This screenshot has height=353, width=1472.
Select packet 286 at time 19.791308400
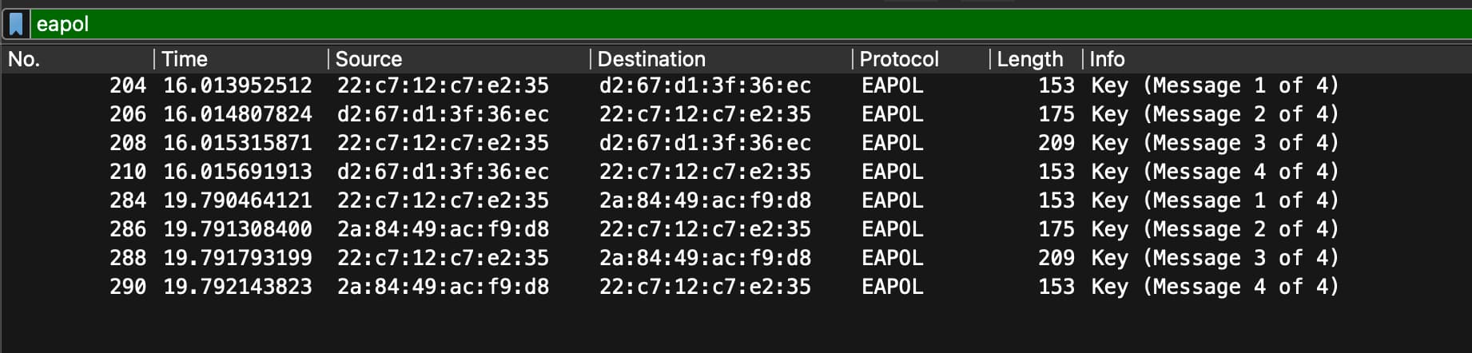(237, 229)
